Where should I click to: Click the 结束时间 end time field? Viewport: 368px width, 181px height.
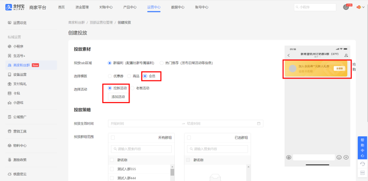(x=221, y=124)
